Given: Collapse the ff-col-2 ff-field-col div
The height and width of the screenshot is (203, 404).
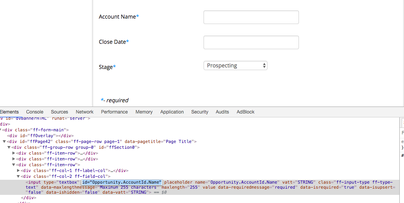Looking at the screenshot, I should coord(18,176).
